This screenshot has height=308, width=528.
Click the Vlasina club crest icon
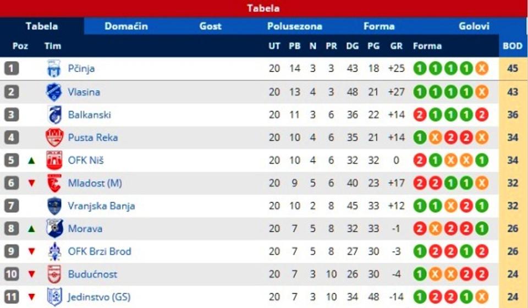(54, 92)
